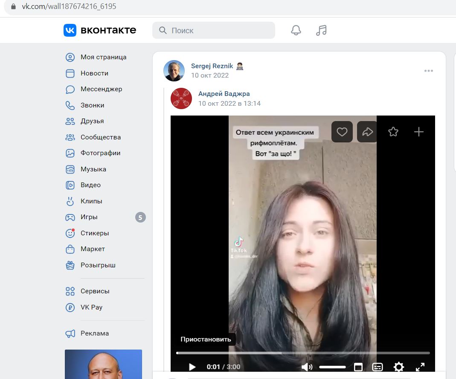Like the video with heart icon
Viewport: 456px width, 379px height.
coord(342,132)
